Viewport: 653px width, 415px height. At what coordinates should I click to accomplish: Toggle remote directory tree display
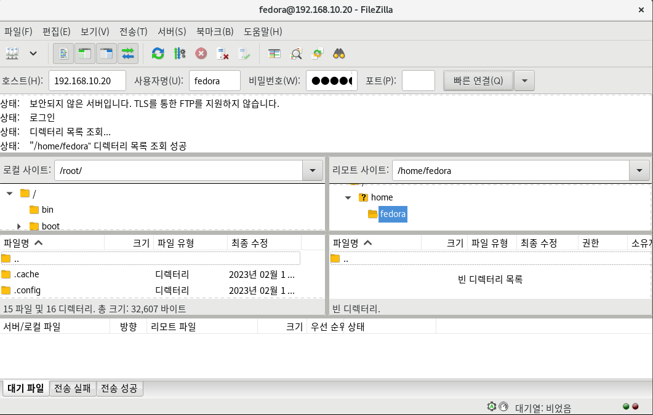coord(106,53)
